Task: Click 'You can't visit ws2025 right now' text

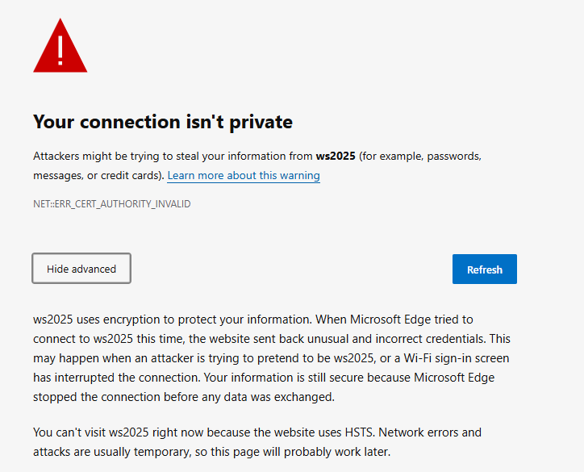Action: pos(118,432)
